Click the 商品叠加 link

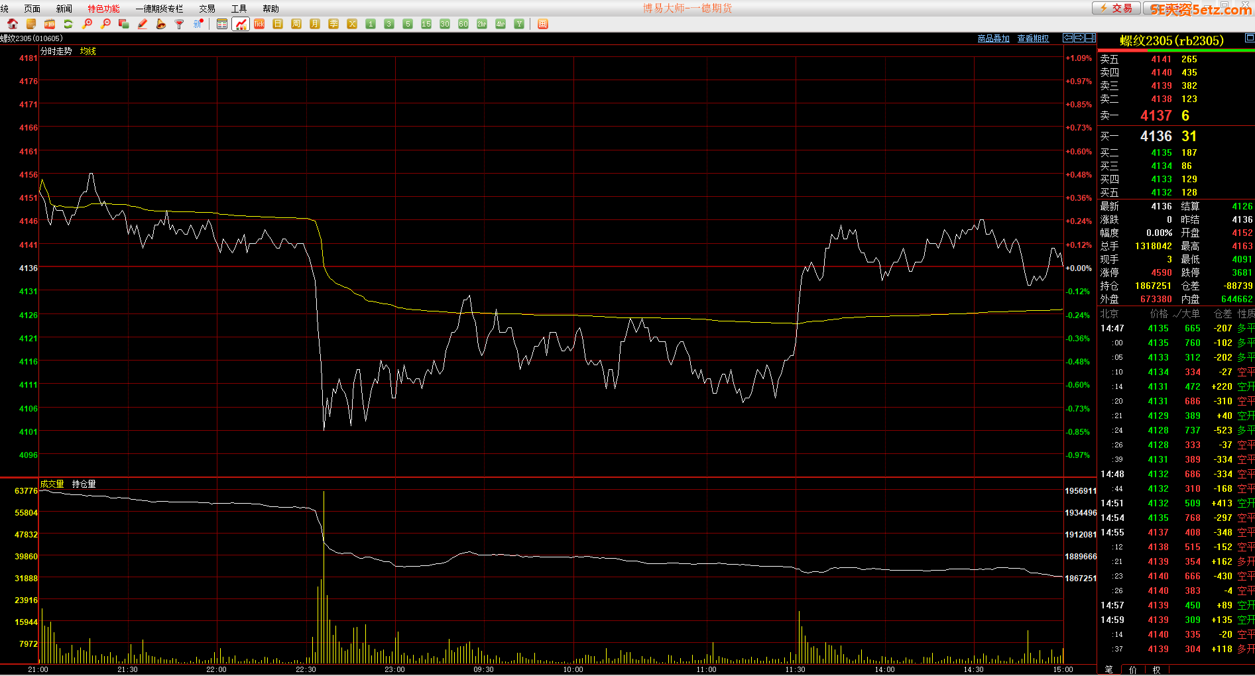[x=993, y=38]
